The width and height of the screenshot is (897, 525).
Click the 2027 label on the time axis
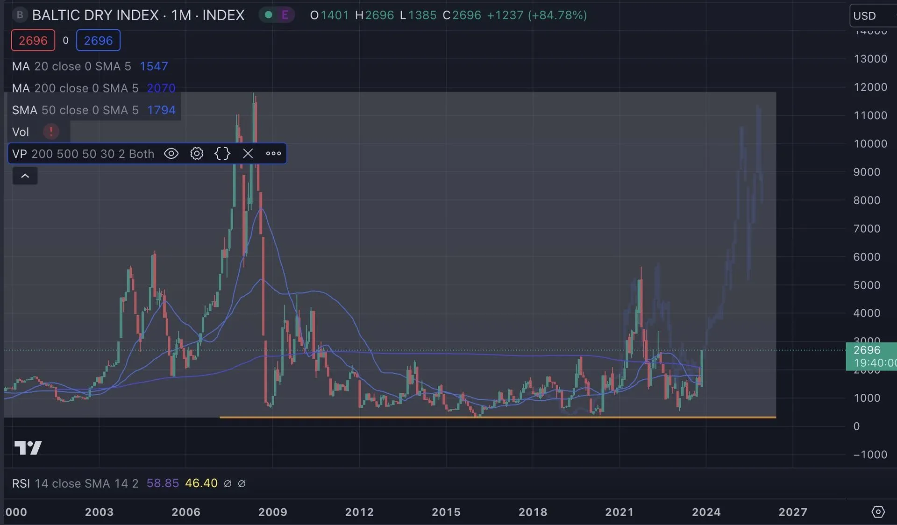[x=793, y=512]
